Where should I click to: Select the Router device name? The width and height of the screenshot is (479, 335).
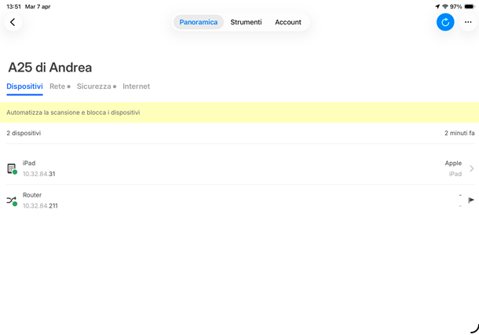coord(32,195)
